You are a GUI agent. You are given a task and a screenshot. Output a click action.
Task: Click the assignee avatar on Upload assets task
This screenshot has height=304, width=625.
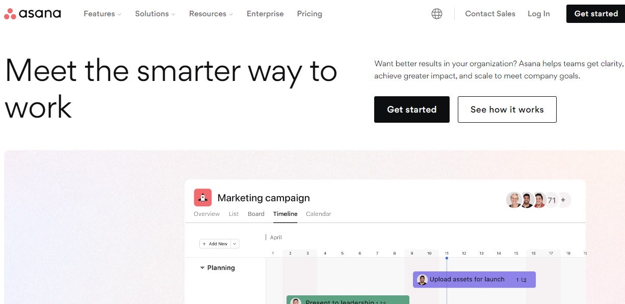point(422,280)
